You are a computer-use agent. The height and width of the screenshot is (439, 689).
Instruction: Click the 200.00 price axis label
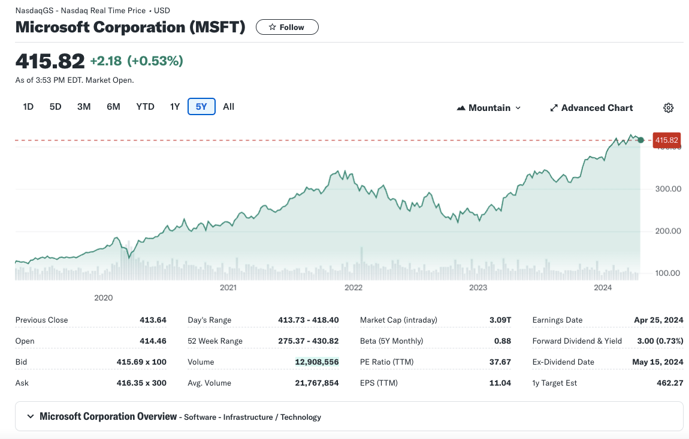tap(669, 231)
